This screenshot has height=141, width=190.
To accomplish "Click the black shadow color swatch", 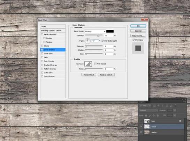I will coord(110,31).
